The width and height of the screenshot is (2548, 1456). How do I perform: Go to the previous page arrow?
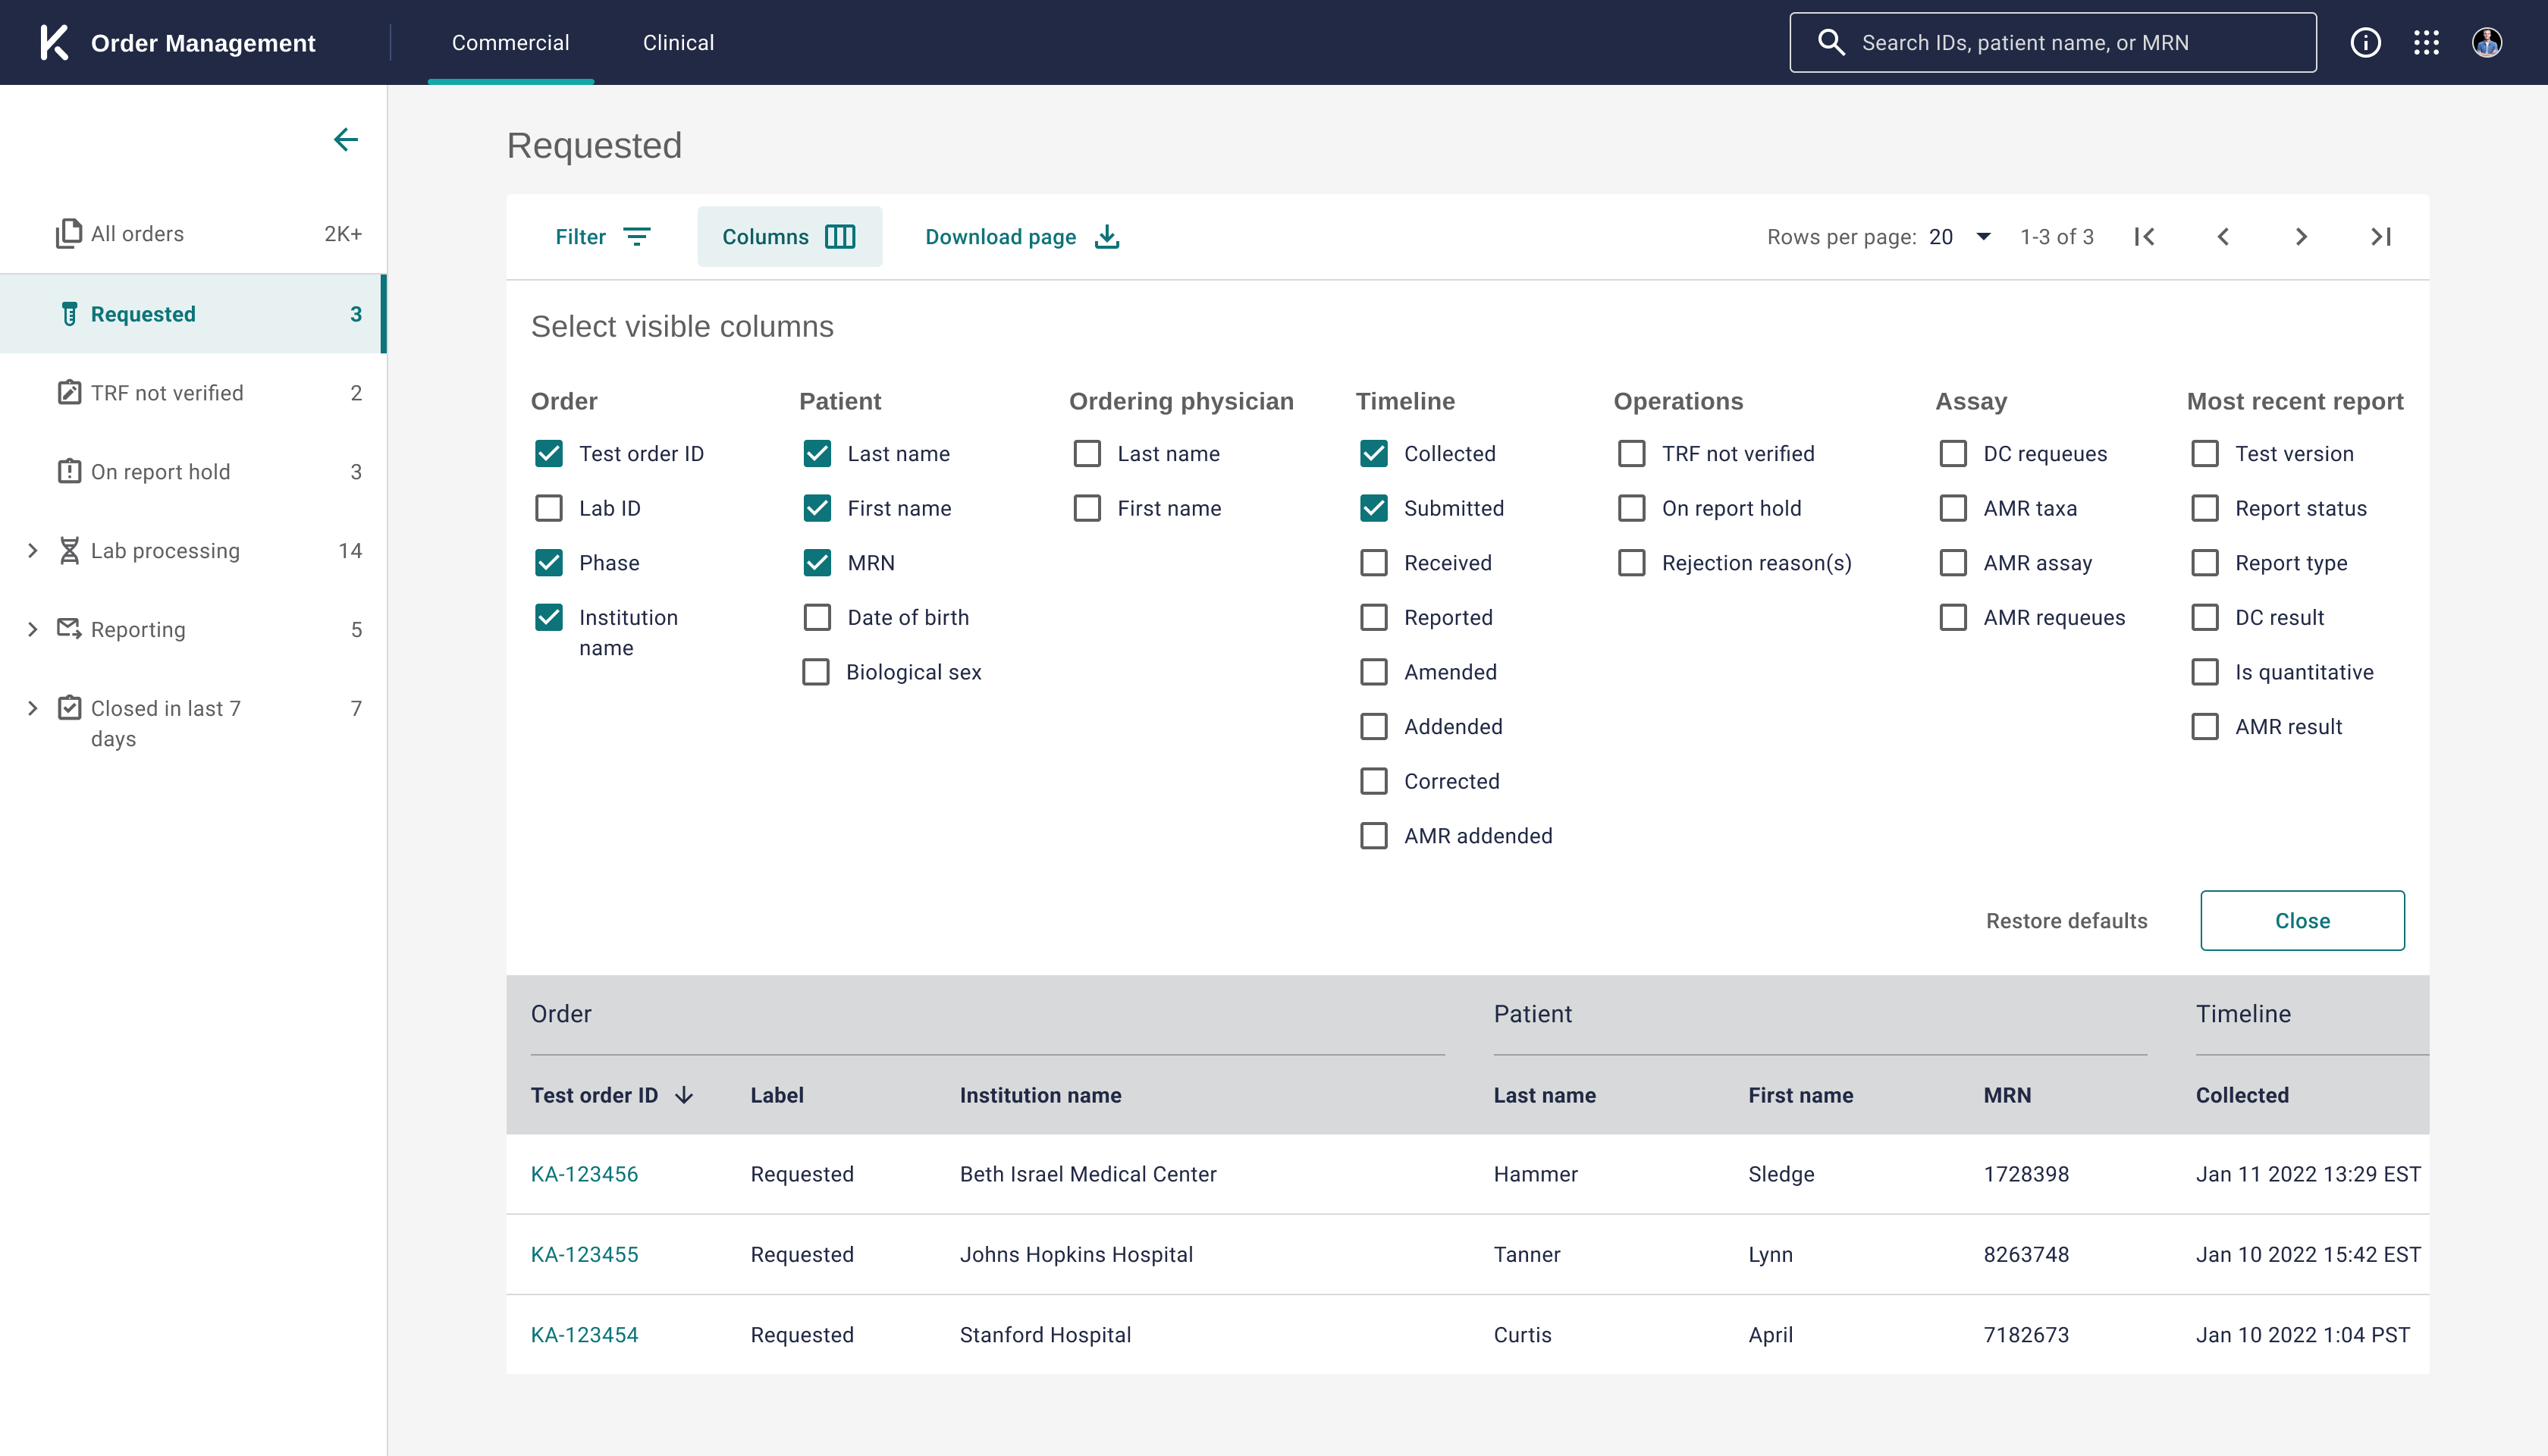(2223, 237)
